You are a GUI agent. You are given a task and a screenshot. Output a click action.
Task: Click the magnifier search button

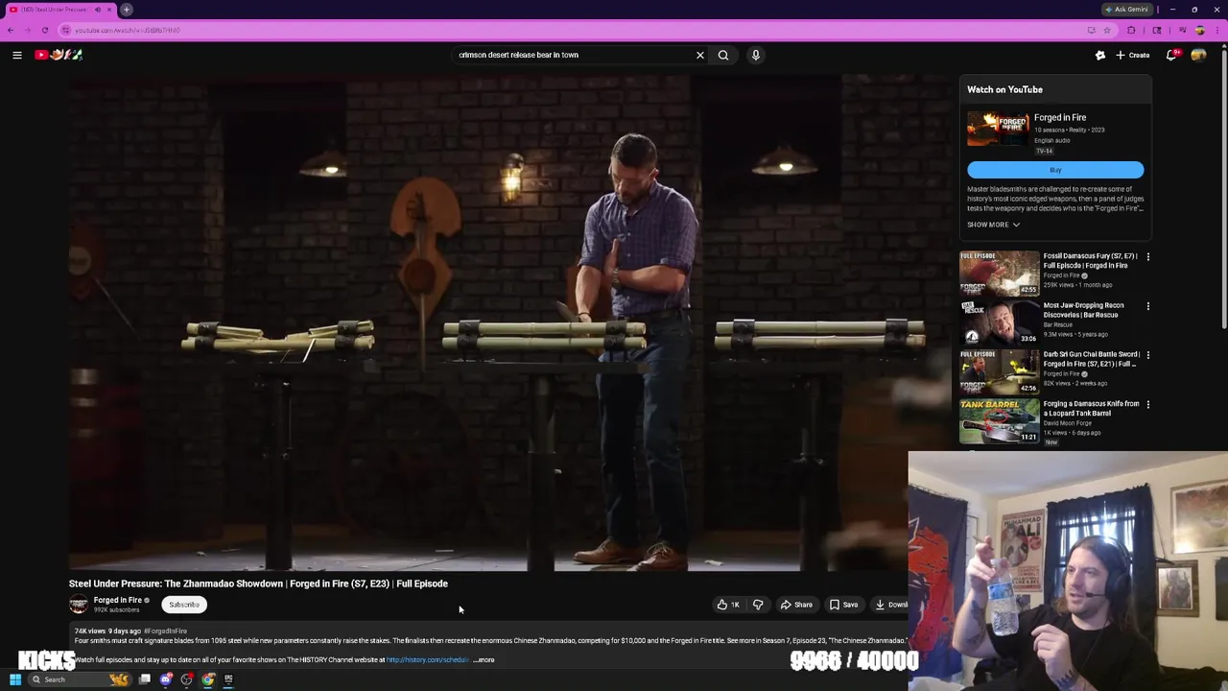723,55
